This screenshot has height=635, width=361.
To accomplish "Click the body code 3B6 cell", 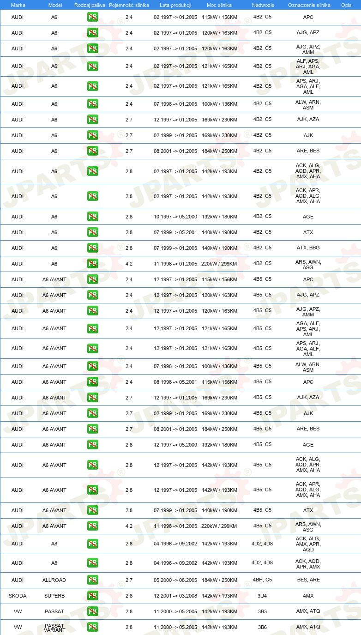I will point(262,627).
